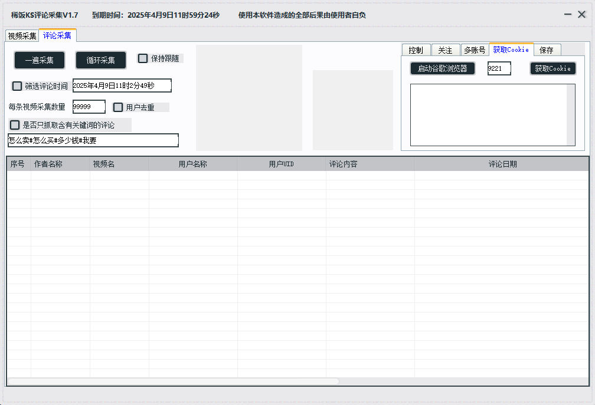Open the 关注 tab

point(445,50)
